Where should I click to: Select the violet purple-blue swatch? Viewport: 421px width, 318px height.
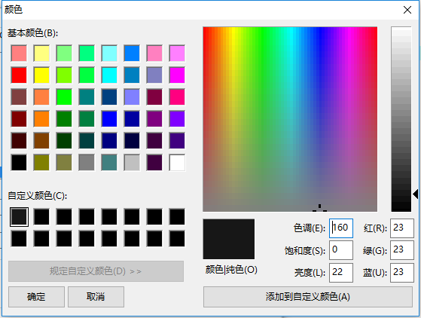coord(177,119)
